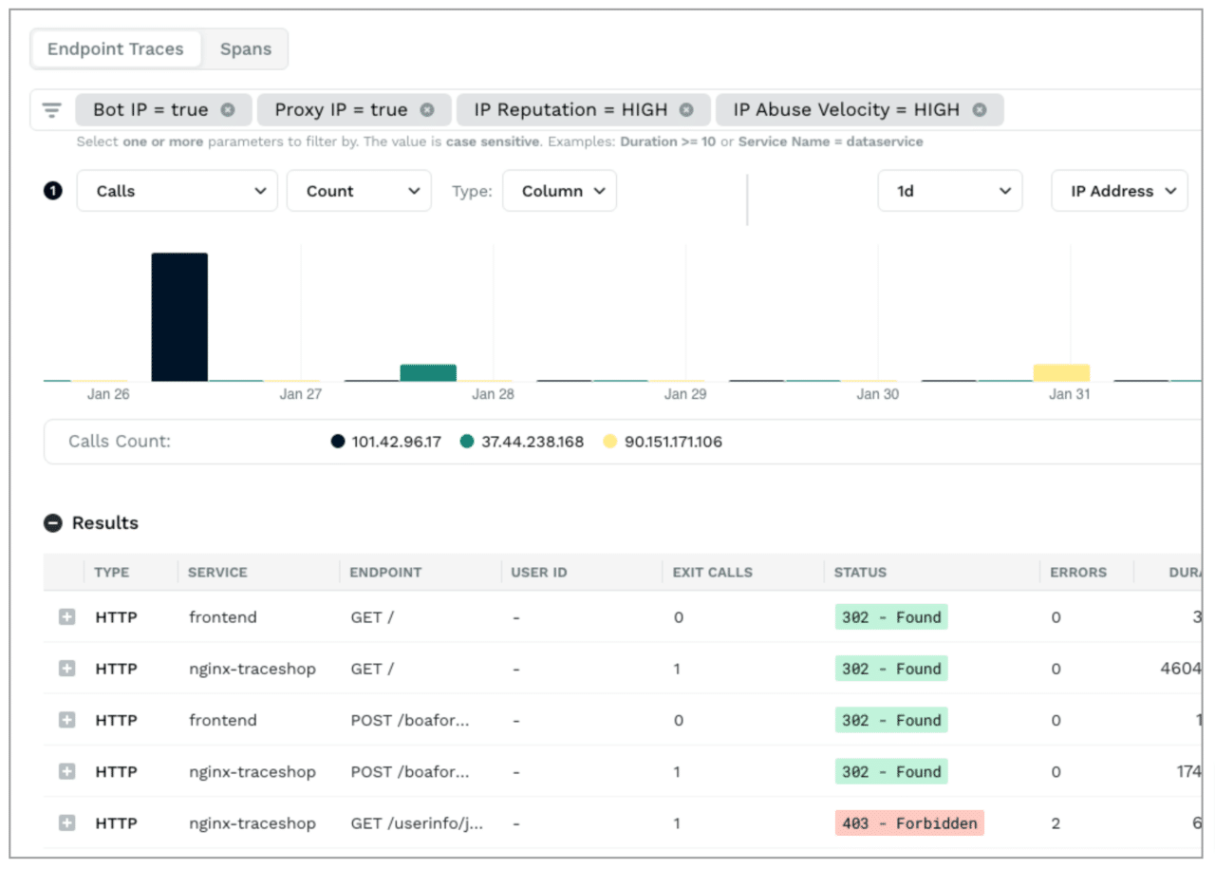Screen dimensions: 1215x869
Task: Toggle 90.151.171.106 legend series
Action: pyautogui.click(x=663, y=442)
